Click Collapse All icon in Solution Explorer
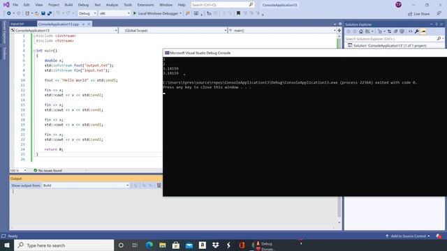 pyautogui.click(x=396, y=31)
